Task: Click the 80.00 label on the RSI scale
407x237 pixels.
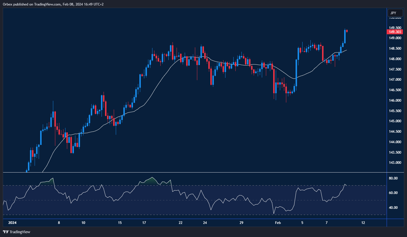Action: click(x=393, y=178)
